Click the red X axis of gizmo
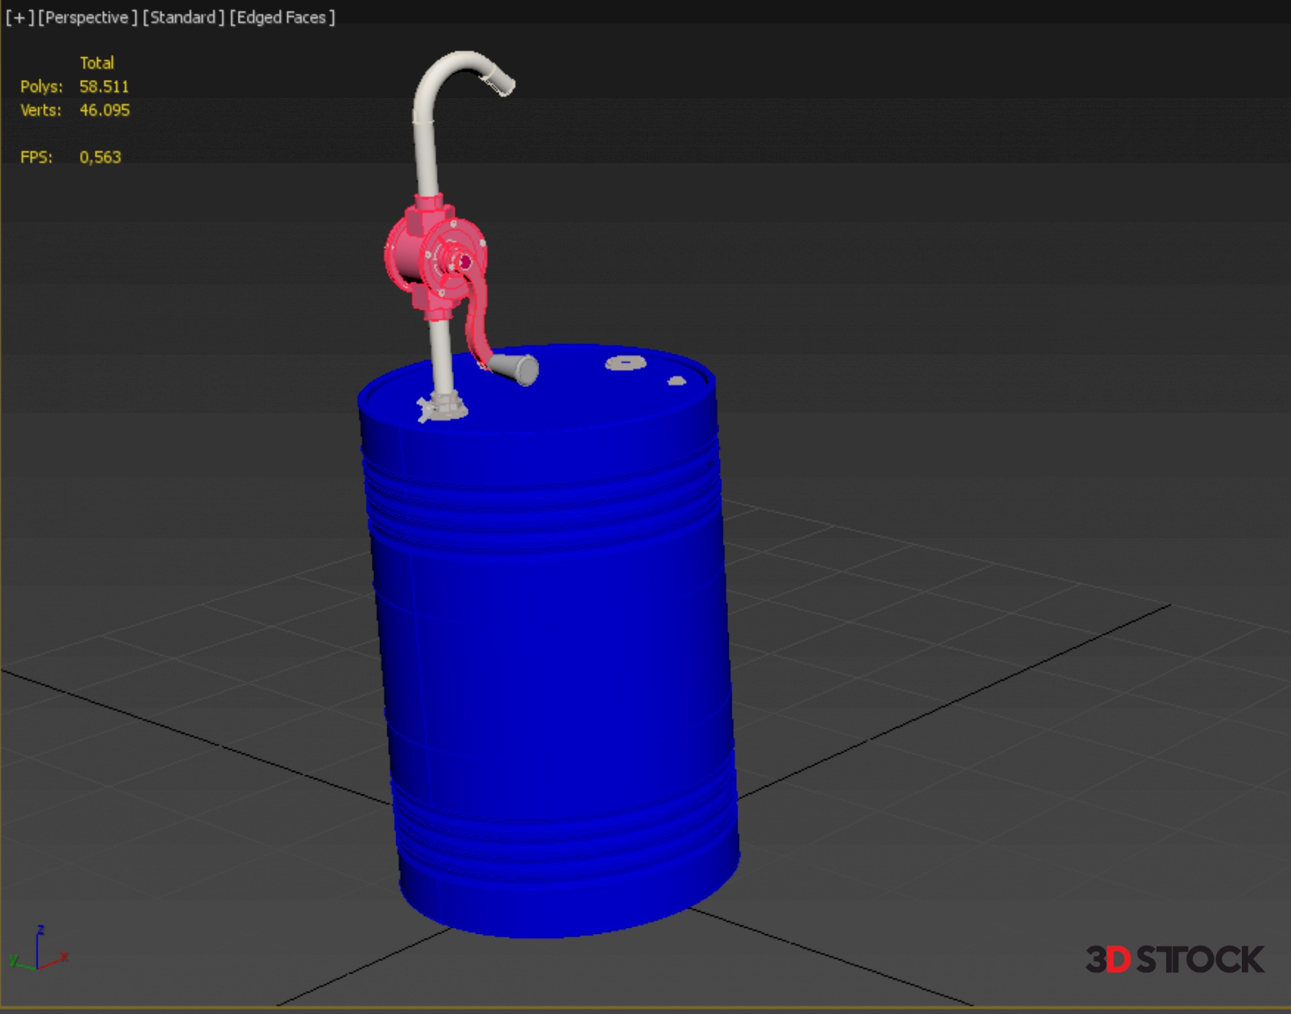Viewport: 1291px width, 1014px height. [54, 962]
